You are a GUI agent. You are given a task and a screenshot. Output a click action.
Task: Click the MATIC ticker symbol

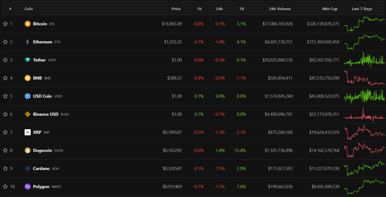pyautogui.click(x=57, y=187)
